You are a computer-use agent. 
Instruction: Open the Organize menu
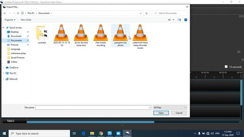(10, 20)
